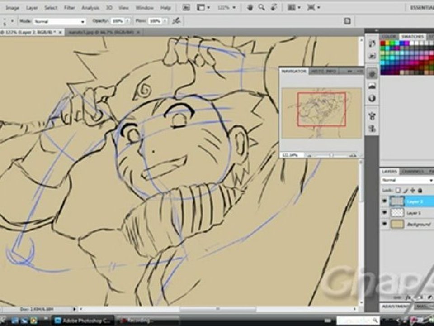Switch to the Swatches panel tab

tap(412, 37)
